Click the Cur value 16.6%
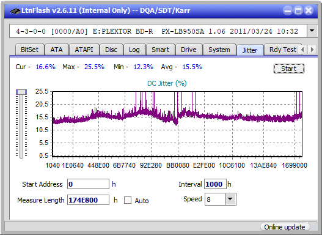322x235 pixels. [46, 67]
